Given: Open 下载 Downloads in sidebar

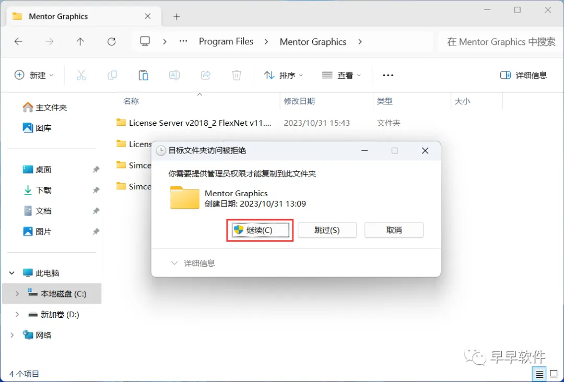Looking at the screenshot, I should pyautogui.click(x=38, y=190).
